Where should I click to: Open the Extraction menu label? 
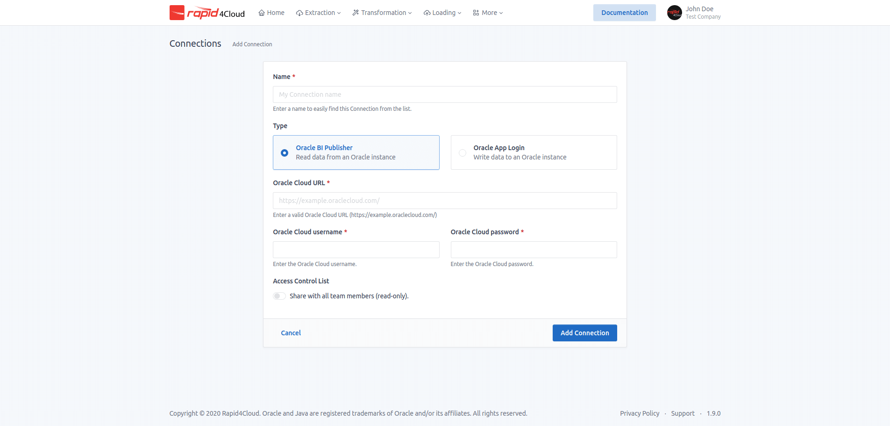coord(320,13)
